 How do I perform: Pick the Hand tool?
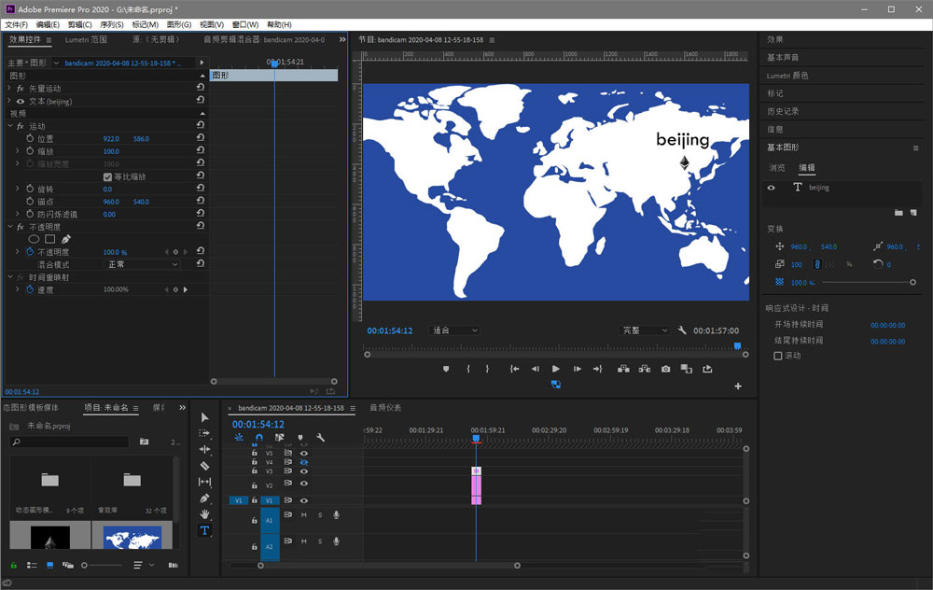(x=204, y=514)
